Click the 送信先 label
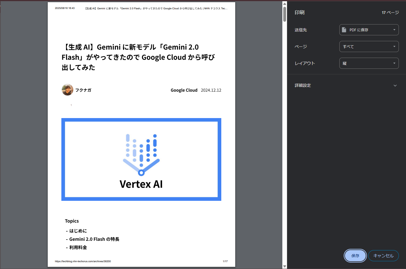 coord(301,30)
